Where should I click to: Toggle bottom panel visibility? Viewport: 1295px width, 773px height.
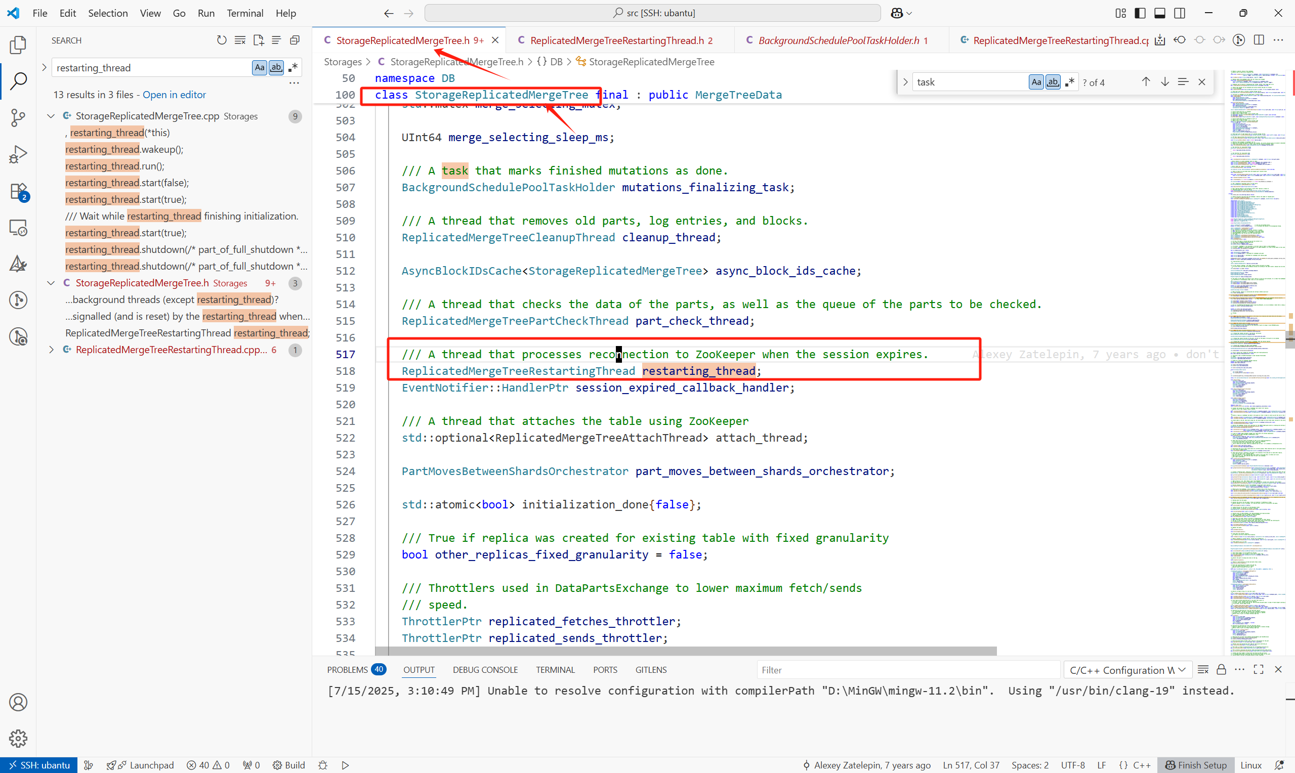point(1160,13)
